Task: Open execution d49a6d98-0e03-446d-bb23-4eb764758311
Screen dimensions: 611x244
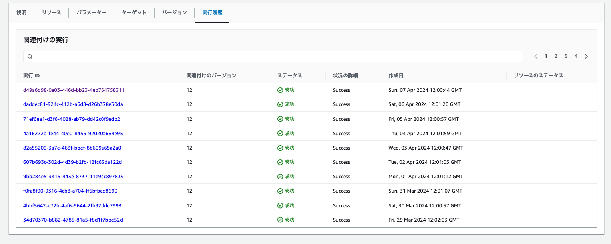Action: pyautogui.click(x=74, y=90)
